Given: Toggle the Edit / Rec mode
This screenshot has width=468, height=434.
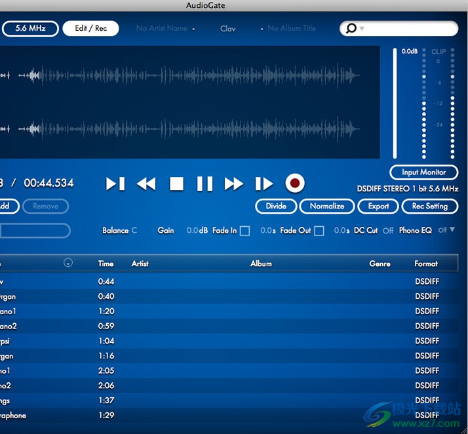Looking at the screenshot, I should click(x=90, y=28).
